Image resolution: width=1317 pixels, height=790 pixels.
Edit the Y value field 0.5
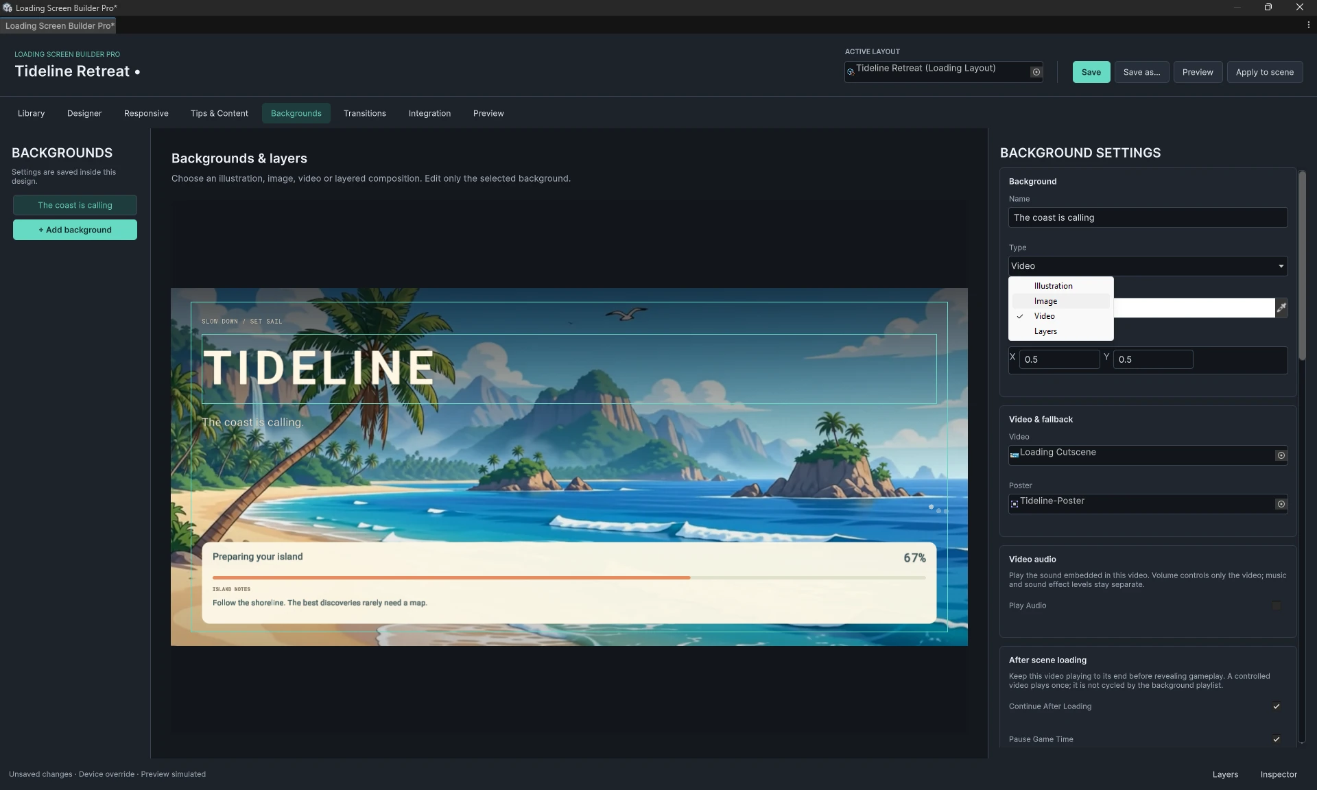point(1153,359)
